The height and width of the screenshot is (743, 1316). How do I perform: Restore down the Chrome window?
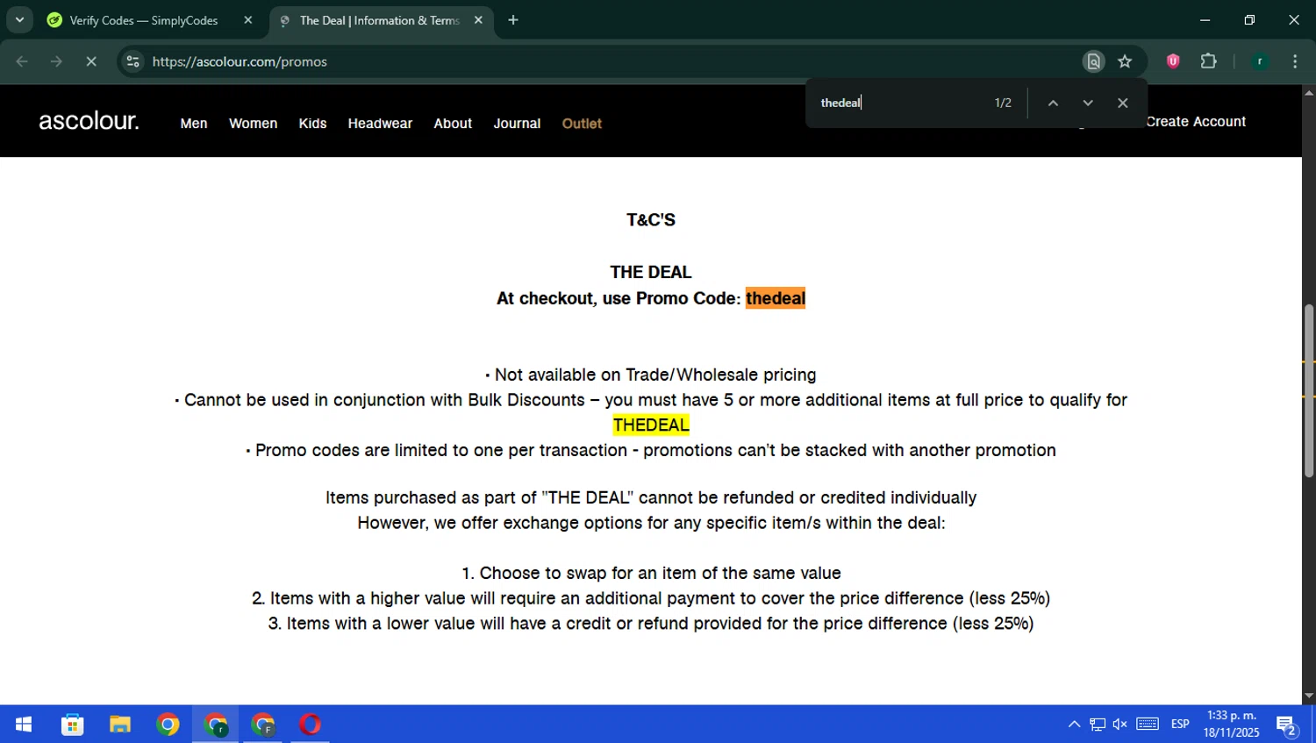tap(1249, 20)
